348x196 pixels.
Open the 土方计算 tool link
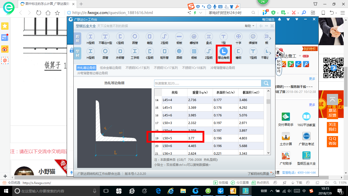pos(286,139)
